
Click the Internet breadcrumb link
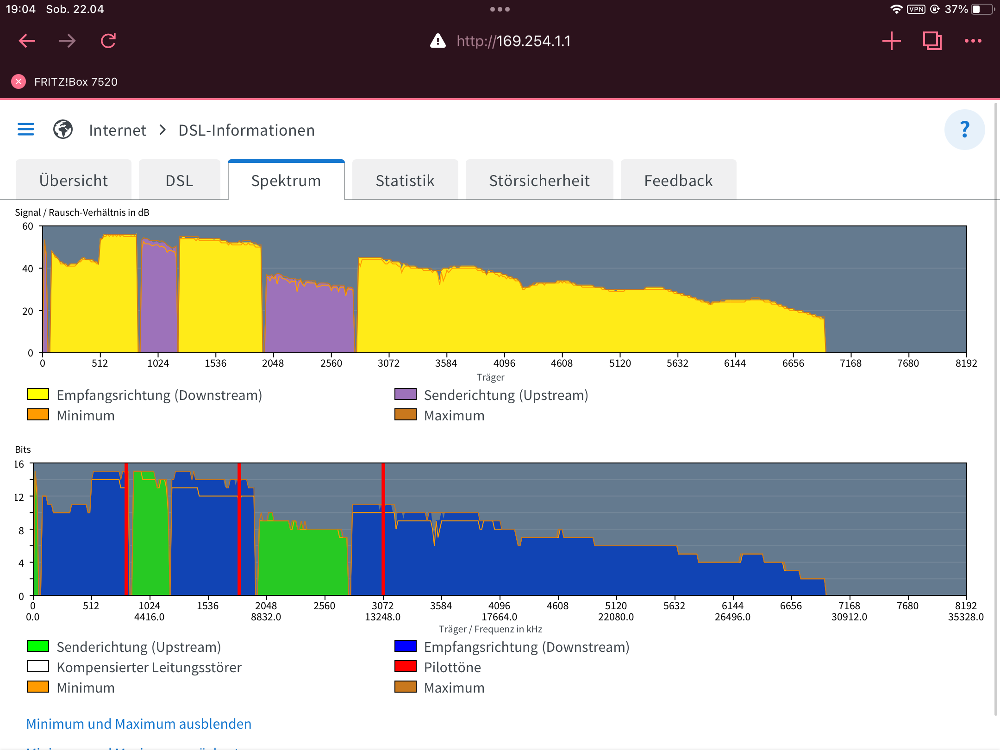pyautogui.click(x=118, y=130)
